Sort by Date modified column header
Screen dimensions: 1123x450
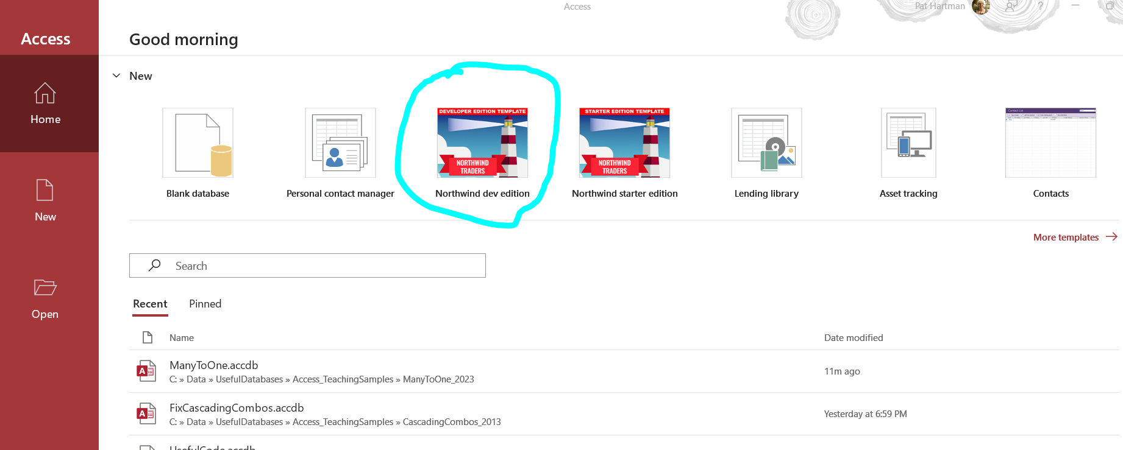click(854, 338)
